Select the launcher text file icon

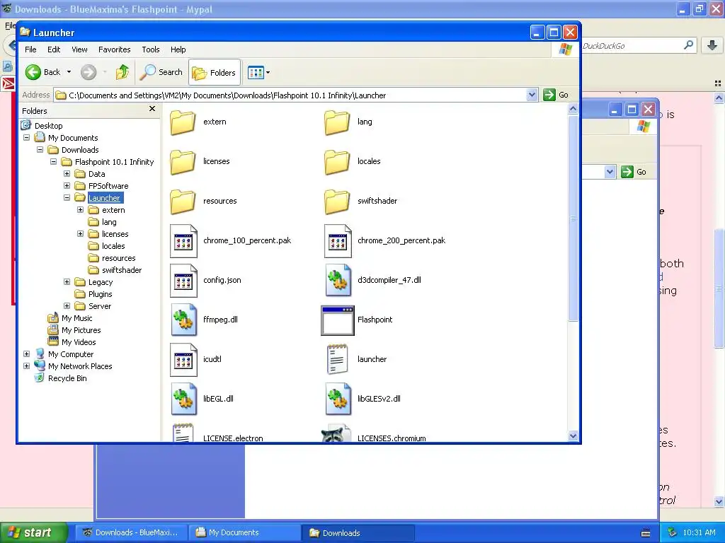pos(337,359)
